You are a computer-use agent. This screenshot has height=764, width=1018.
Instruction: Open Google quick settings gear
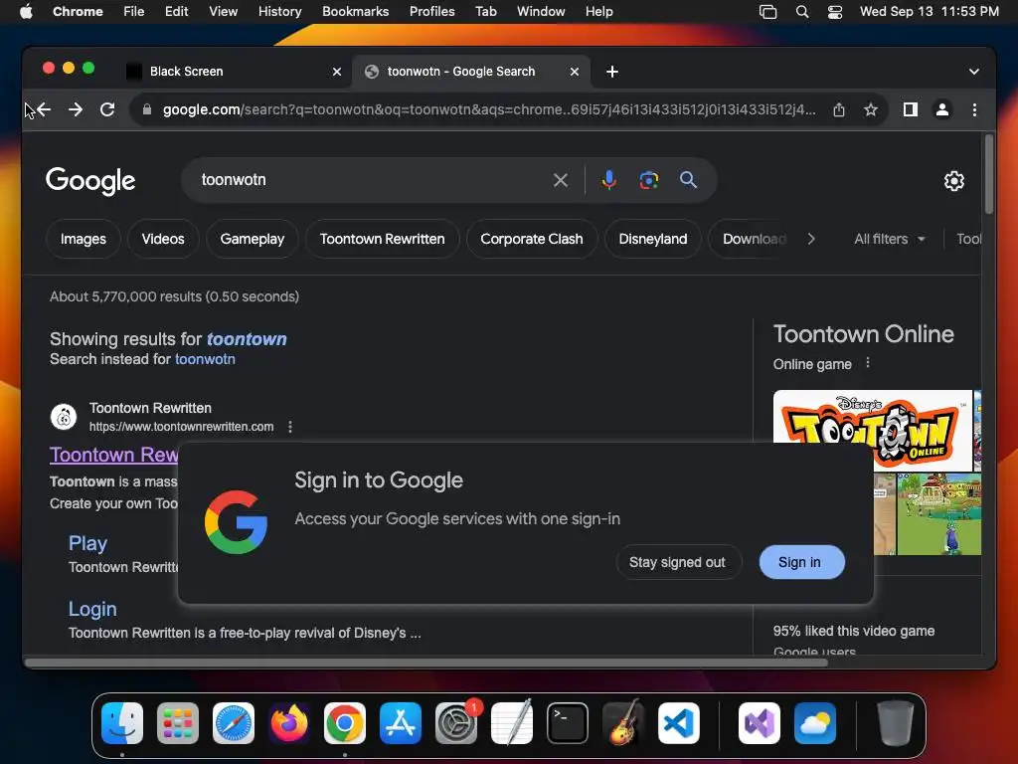953,181
